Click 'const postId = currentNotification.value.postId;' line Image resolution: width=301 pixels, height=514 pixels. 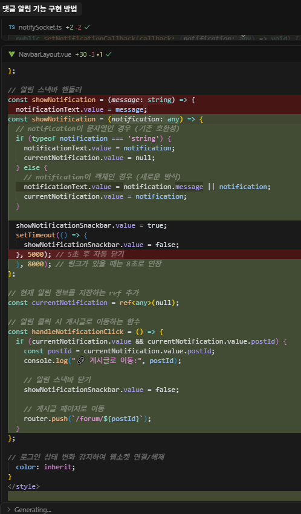coord(119,351)
